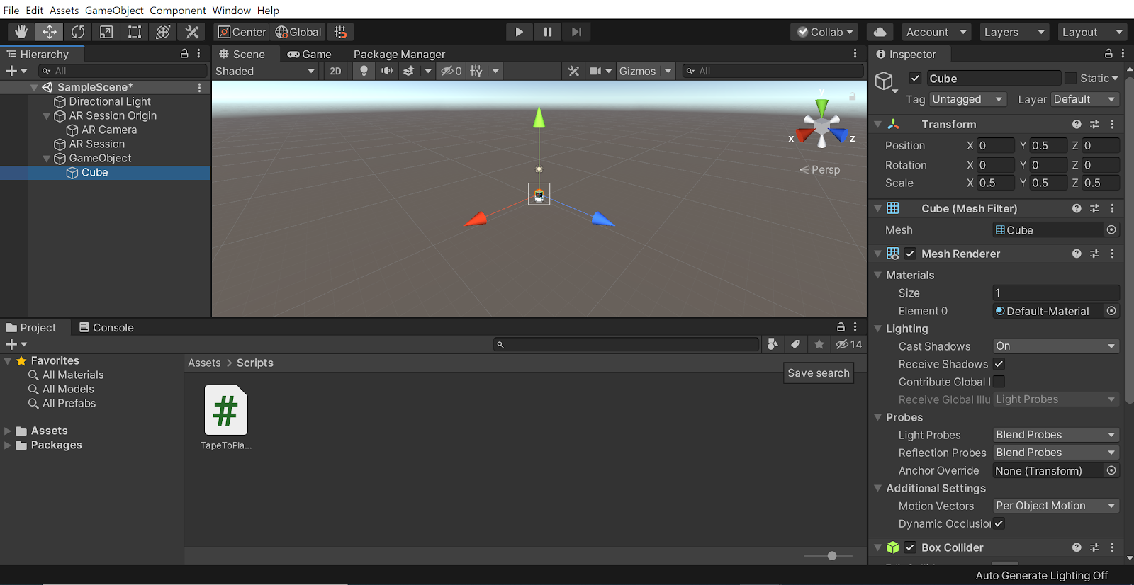Screen dimensions: 1134x585
Task: Click the Save search button
Action: pyautogui.click(x=818, y=373)
